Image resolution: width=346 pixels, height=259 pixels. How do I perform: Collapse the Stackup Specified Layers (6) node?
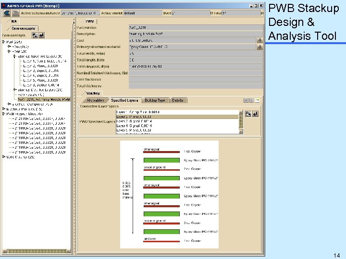(15, 56)
